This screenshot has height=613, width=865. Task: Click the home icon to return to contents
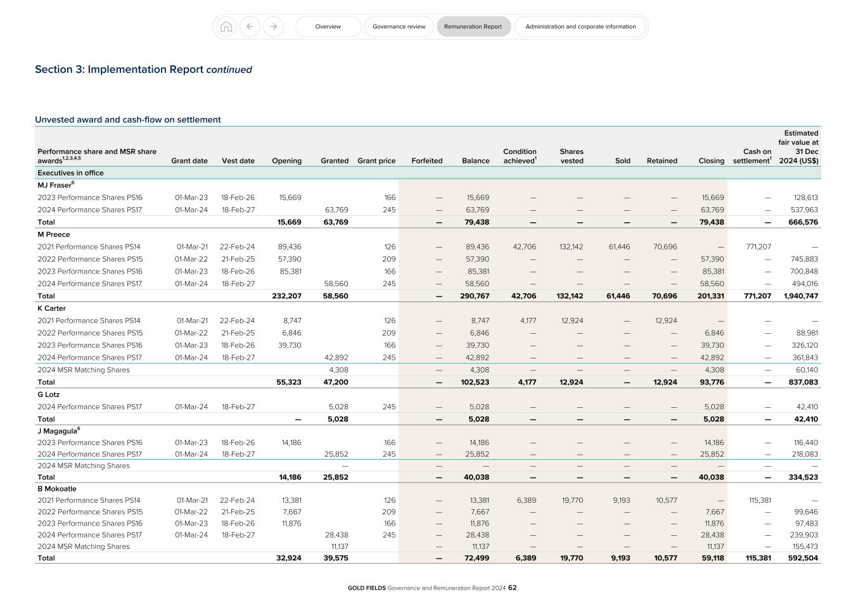point(227,27)
